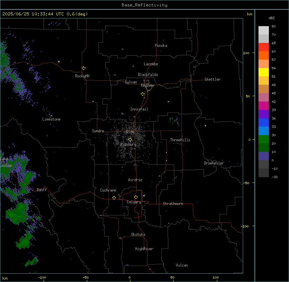Select the ThreeHills label
This screenshot has height=282, width=289.
tap(180, 140)
